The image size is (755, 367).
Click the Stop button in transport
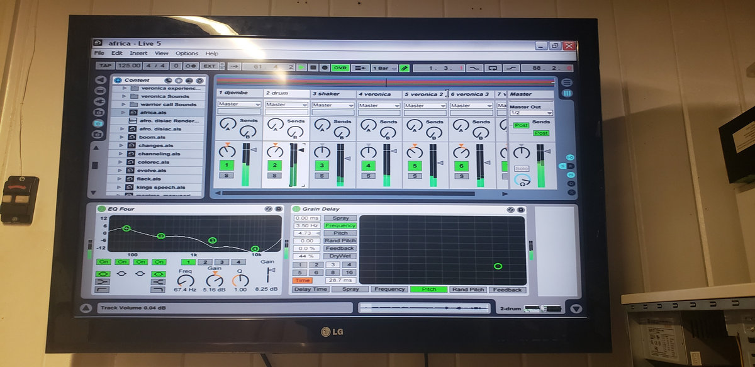pyautogui.click(x=313, y=67)
